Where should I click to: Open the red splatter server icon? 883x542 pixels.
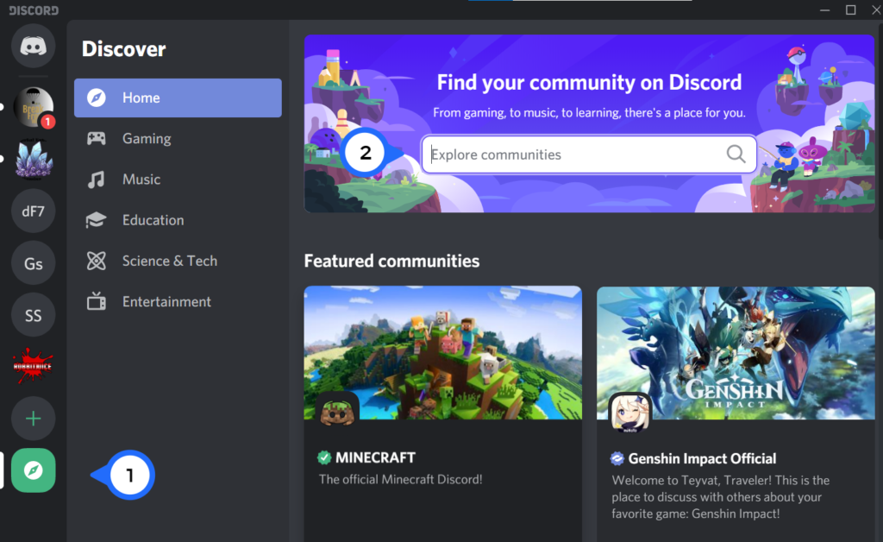(x=33, y=366)
